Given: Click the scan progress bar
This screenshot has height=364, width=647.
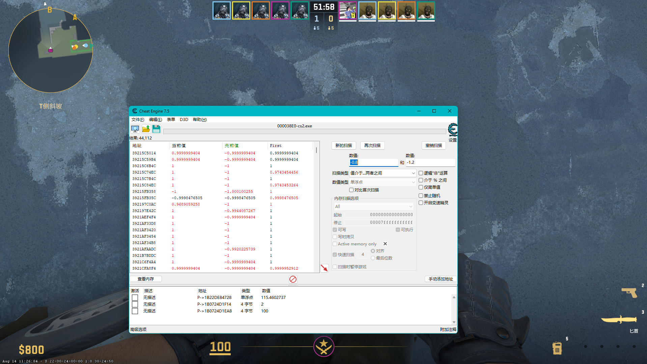Looking at the screenshot, I should 305,131.
